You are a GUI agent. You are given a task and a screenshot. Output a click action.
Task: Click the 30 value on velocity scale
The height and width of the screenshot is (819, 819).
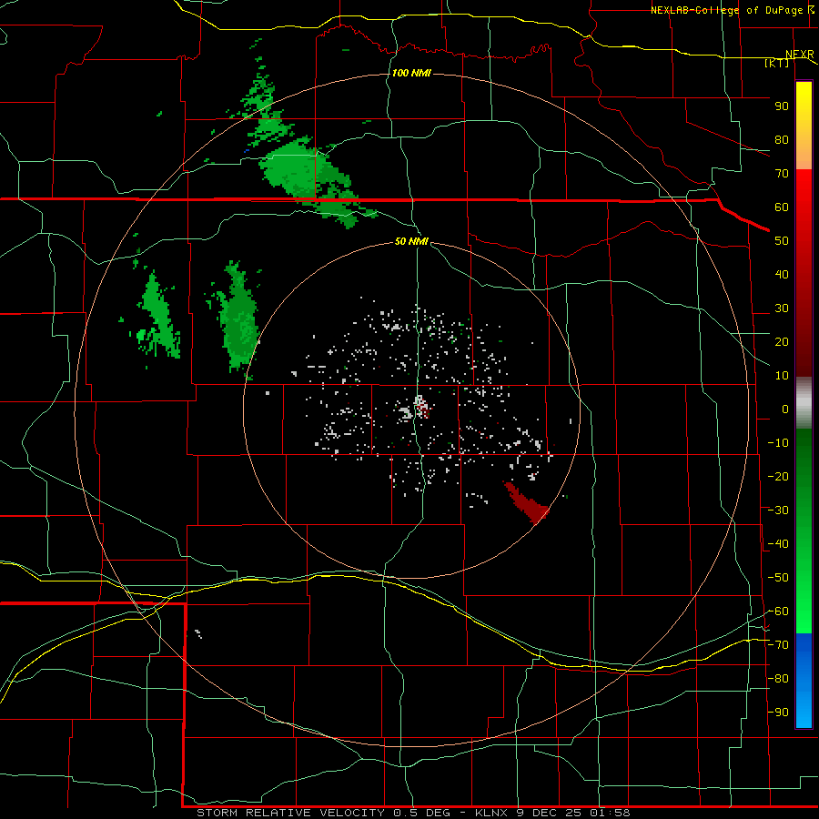pyautogui.click(x=782, y=308)
